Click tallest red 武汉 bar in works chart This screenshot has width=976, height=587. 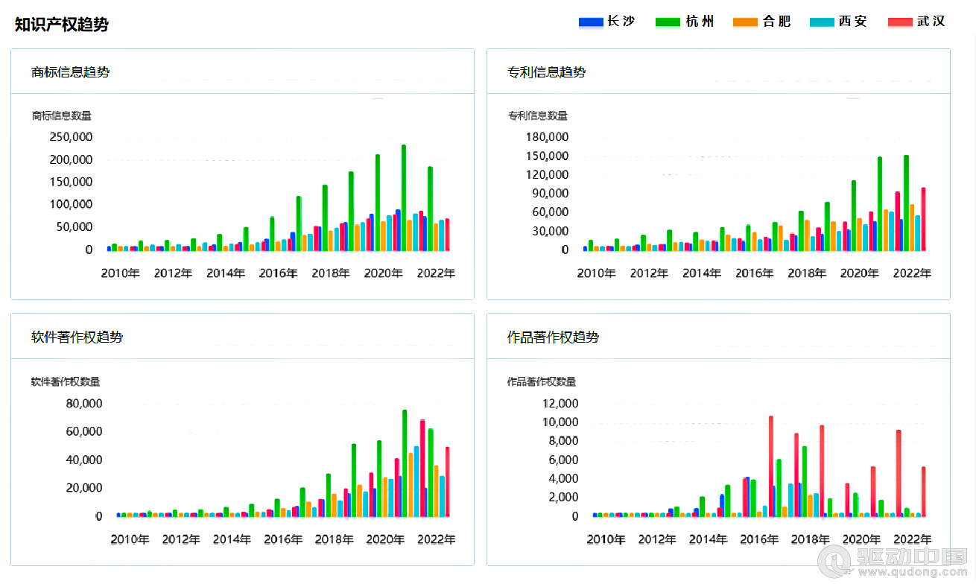coord(771,466)
